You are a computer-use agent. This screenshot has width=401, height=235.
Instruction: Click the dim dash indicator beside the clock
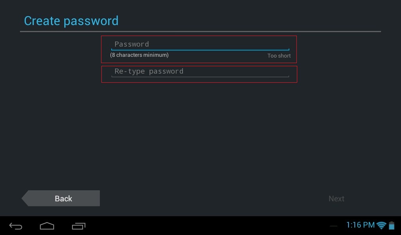pos(334,226)
